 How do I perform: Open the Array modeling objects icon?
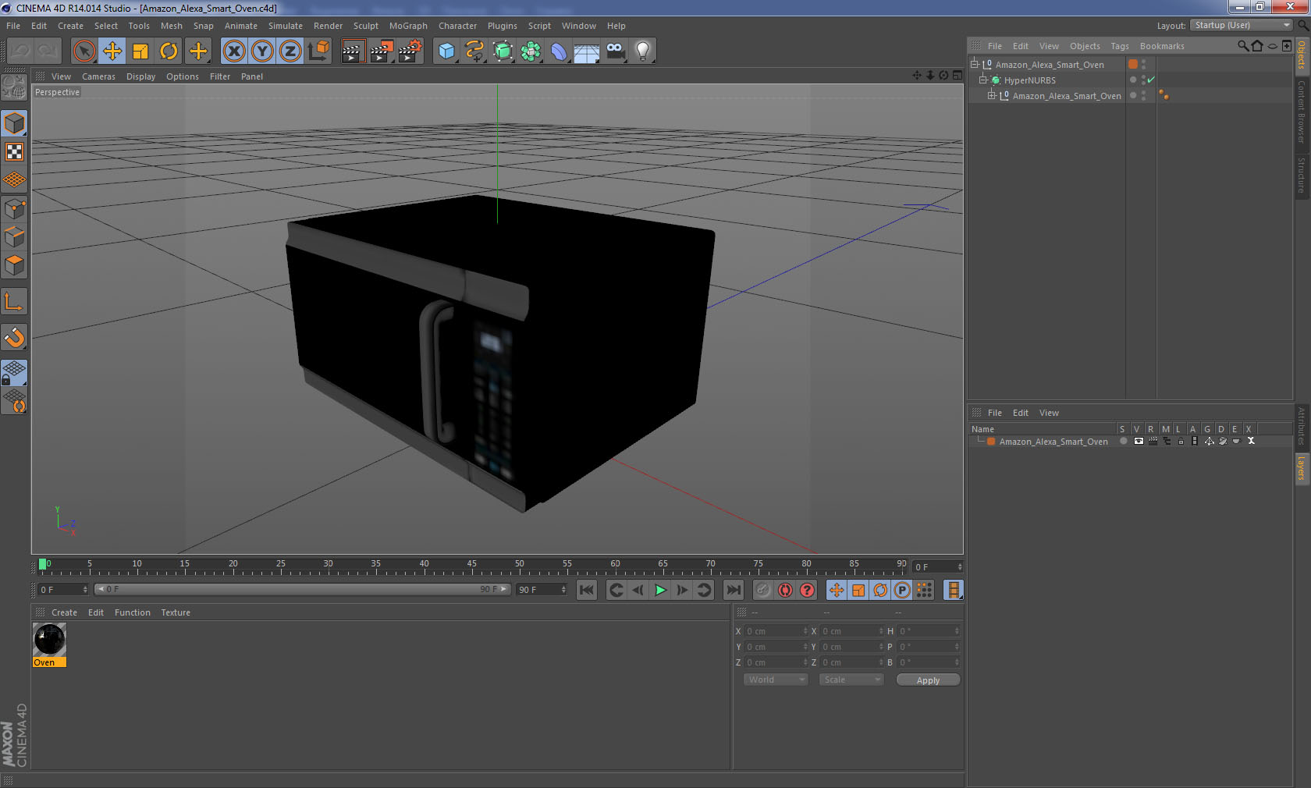(x=531, y=51)
